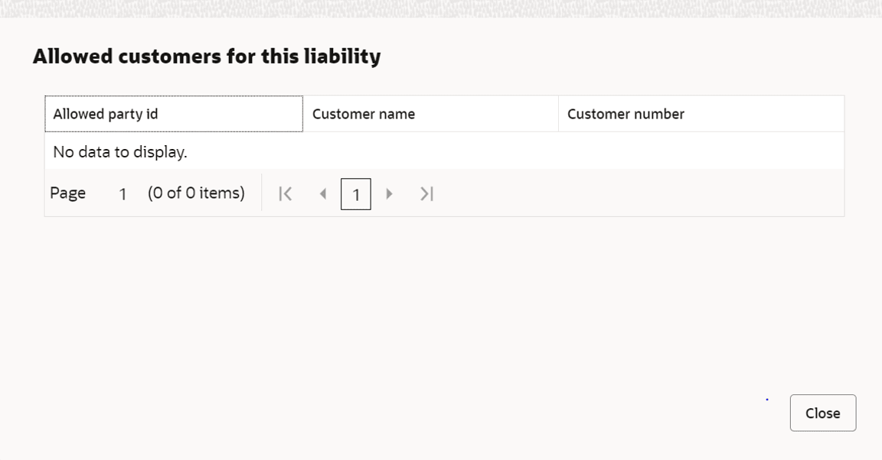This screenshot has height=460, width=882.
Task: Click the 'Allowed customers for this liability' heading
Action: (x=207, y=57)
